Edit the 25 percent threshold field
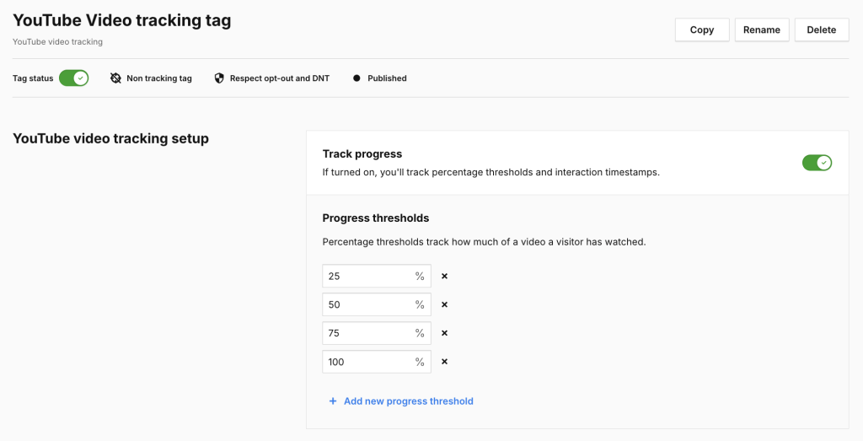 377,277
